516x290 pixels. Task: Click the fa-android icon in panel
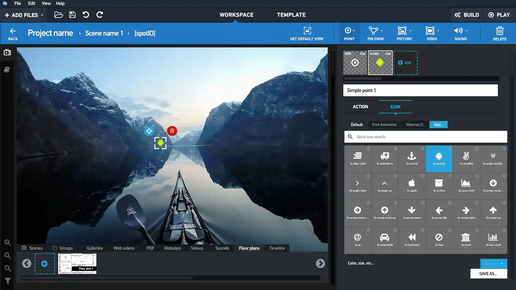point(439,159)
